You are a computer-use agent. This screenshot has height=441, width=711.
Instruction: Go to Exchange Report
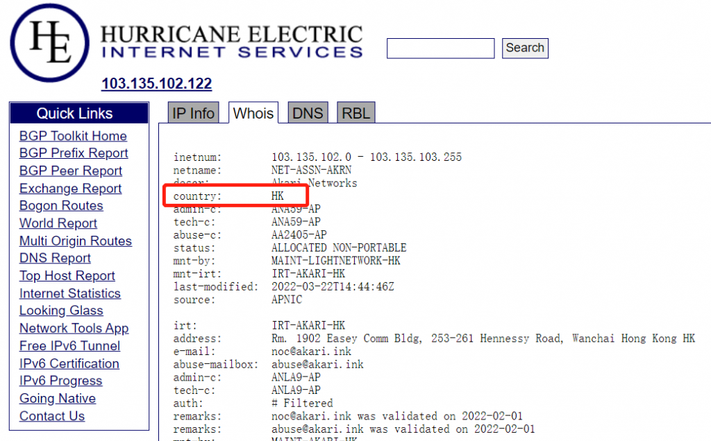(x=70, y=189)
